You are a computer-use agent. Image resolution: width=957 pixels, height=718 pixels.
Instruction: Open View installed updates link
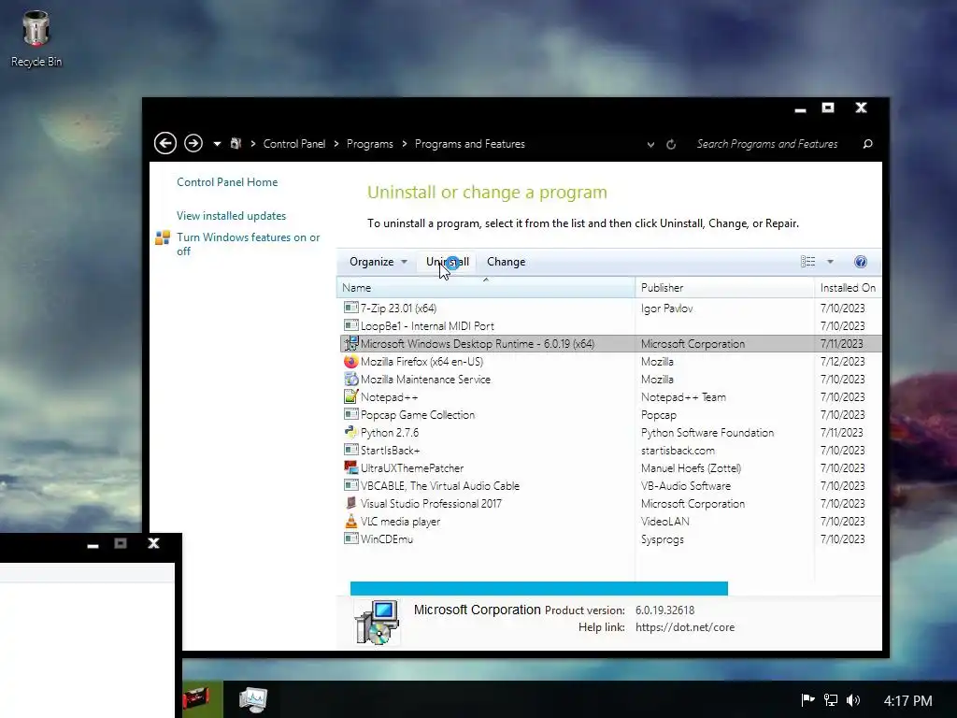coord(232,216)
